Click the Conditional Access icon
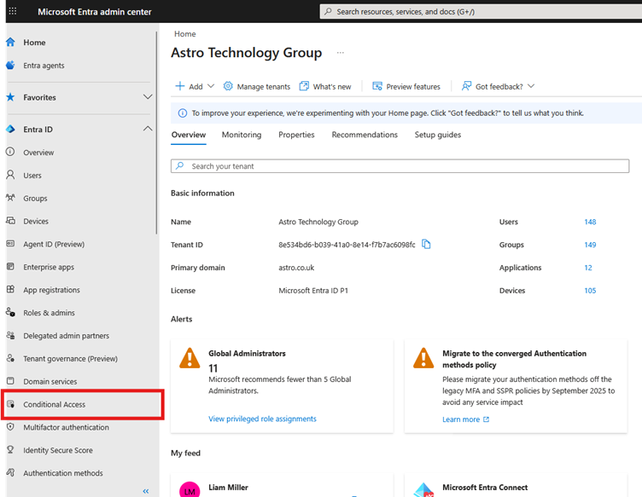 tap(10, 404)
